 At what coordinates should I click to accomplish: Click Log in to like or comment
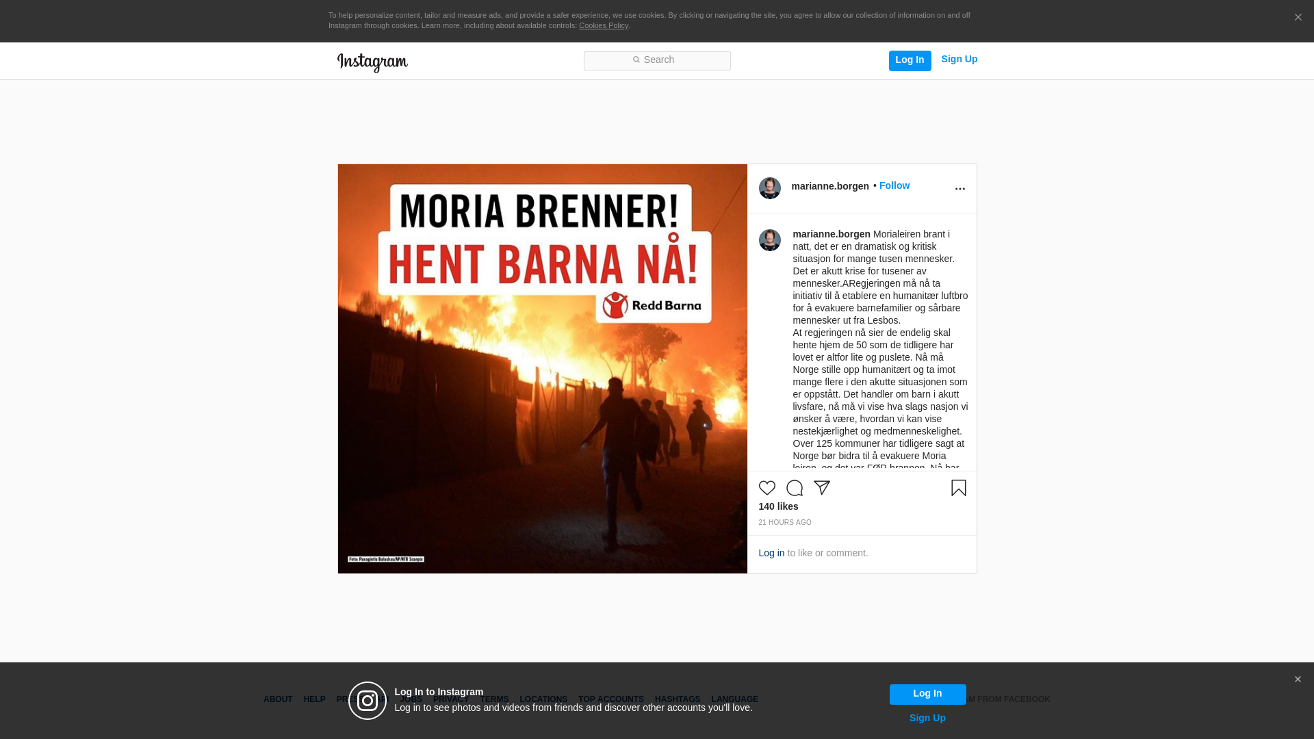coord(771,553)
